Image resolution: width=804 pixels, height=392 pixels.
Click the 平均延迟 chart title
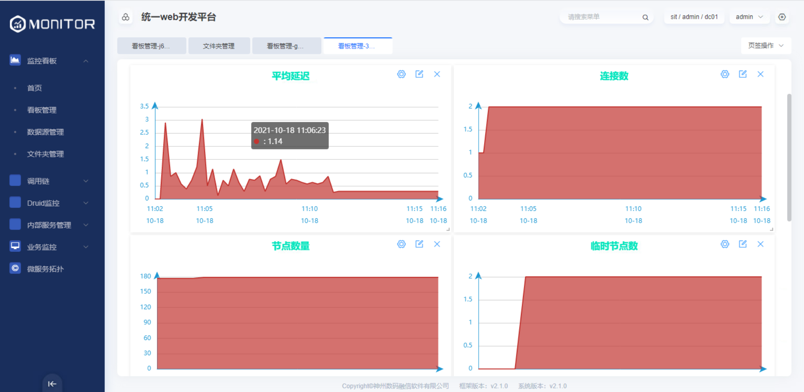pyautogui.click(x=291, y=76)
